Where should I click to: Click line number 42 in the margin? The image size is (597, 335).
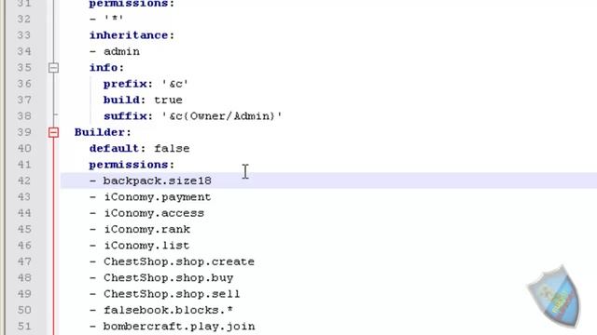(x=24, y=181)
